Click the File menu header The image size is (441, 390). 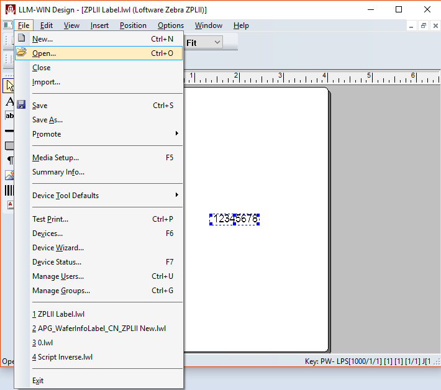point(24,25)
